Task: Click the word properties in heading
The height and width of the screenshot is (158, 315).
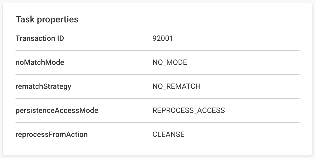Action: coord(58,20)
